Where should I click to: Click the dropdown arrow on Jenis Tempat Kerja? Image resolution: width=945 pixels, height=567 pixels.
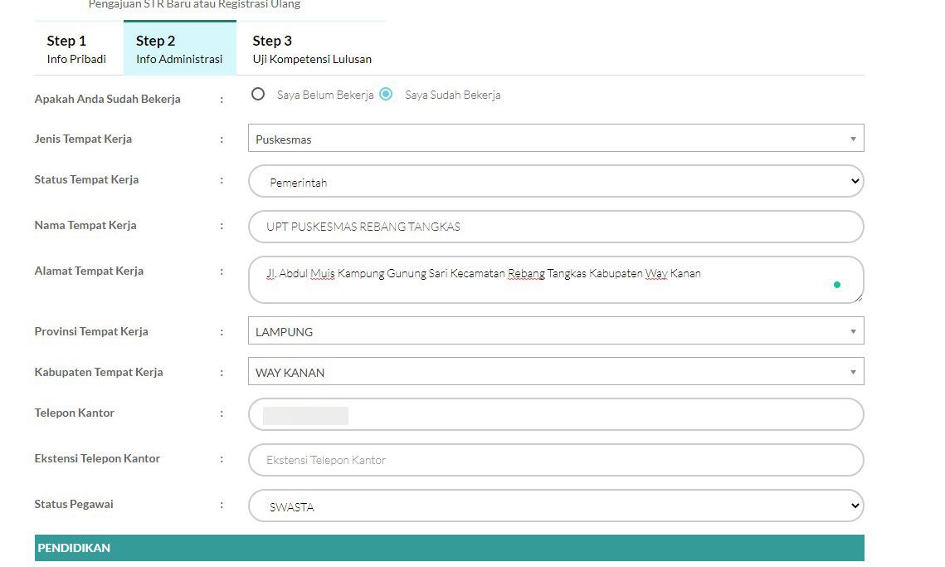tap(853, 138)
